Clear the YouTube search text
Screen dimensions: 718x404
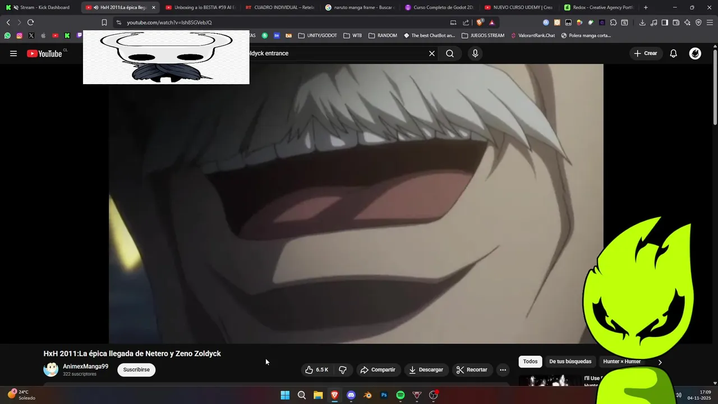[x=432, y=53]
